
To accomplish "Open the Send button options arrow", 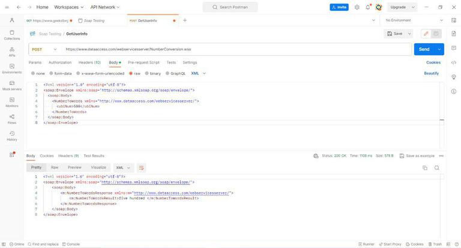I will pyautogui.click(x=439, y=49).
